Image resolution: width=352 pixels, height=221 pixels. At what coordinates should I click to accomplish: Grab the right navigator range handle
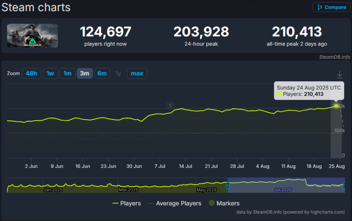[x=344, y=185]
